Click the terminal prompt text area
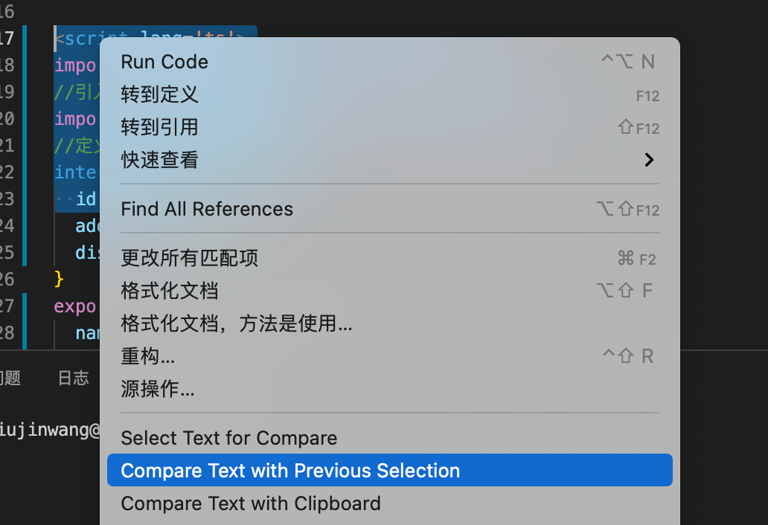768x525 pixels. pos(49,430)
